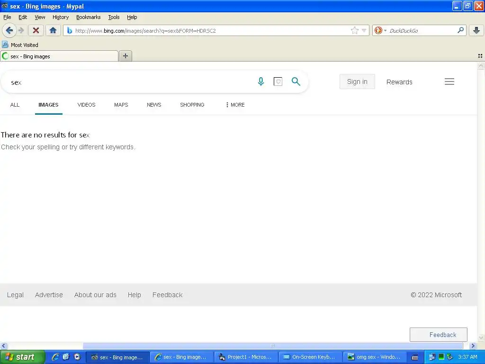The height and width of the screenshot is (364, 485).
Task: Click the horizontal scrollbar left arrow
Action: click(x=4, y=346)
